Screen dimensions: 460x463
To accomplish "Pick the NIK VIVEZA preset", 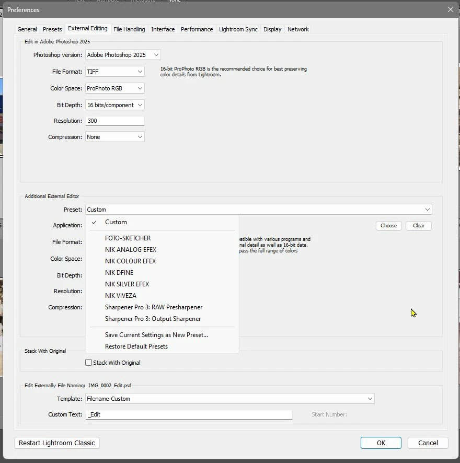I will point(162,296).
